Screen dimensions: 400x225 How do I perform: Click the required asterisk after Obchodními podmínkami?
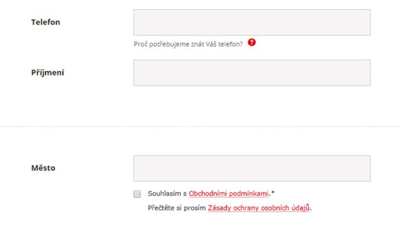coord(273,193)
